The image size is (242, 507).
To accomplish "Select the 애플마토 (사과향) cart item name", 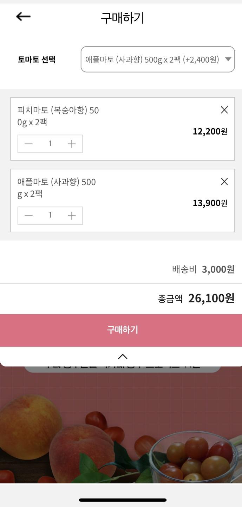I will [57, 188].
